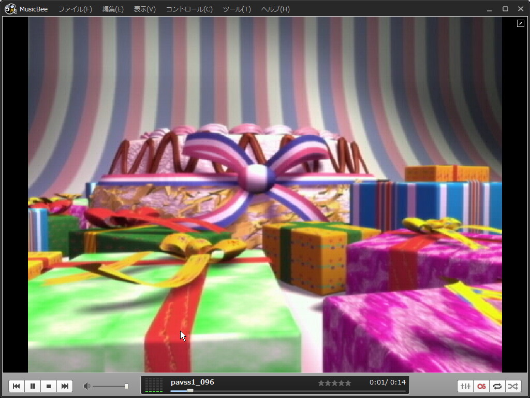This screenshot has height=398, width=530.
Task: Click the popout arrow icon on video
Action: 521,23
